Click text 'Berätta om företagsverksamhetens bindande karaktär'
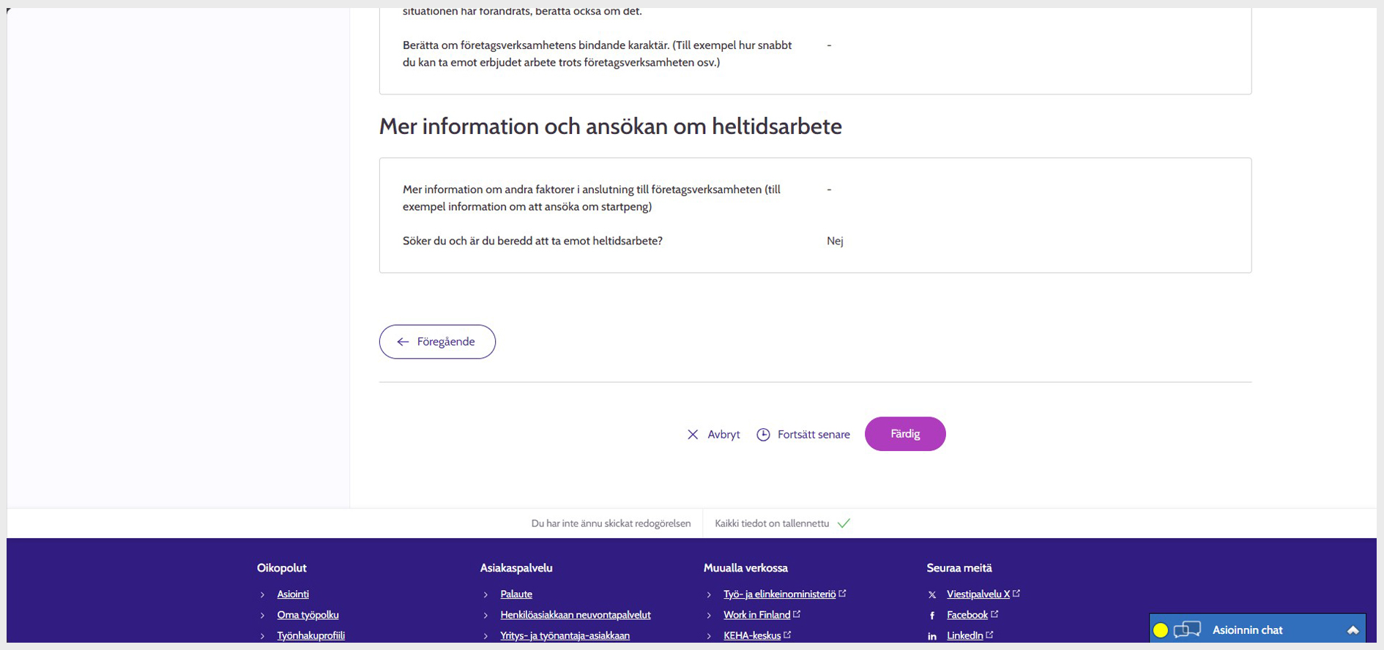 click(x=598, y=54)
